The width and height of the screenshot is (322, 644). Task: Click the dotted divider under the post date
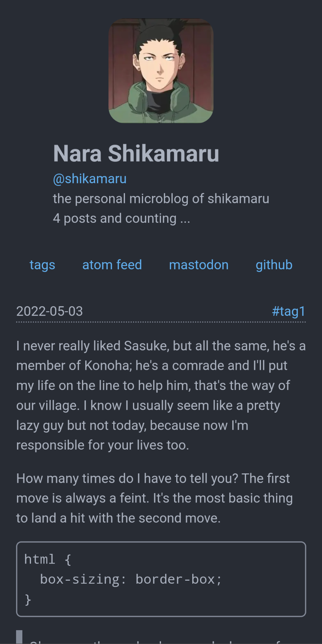point(161,322)
